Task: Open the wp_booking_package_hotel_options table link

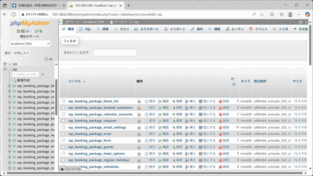Action: [97, 154]
